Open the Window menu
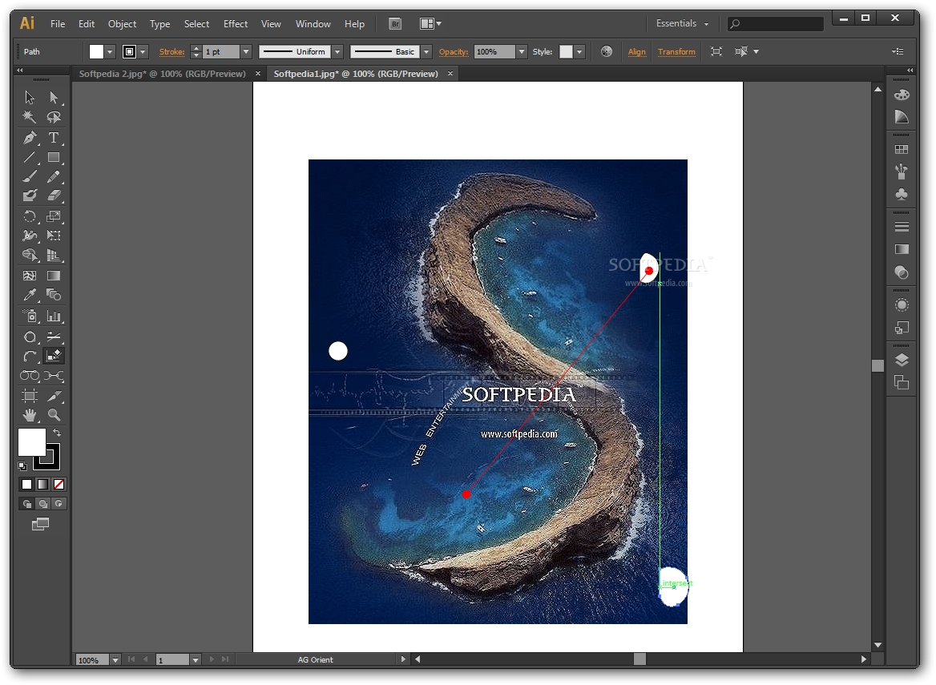 click(x=313, y=24)
